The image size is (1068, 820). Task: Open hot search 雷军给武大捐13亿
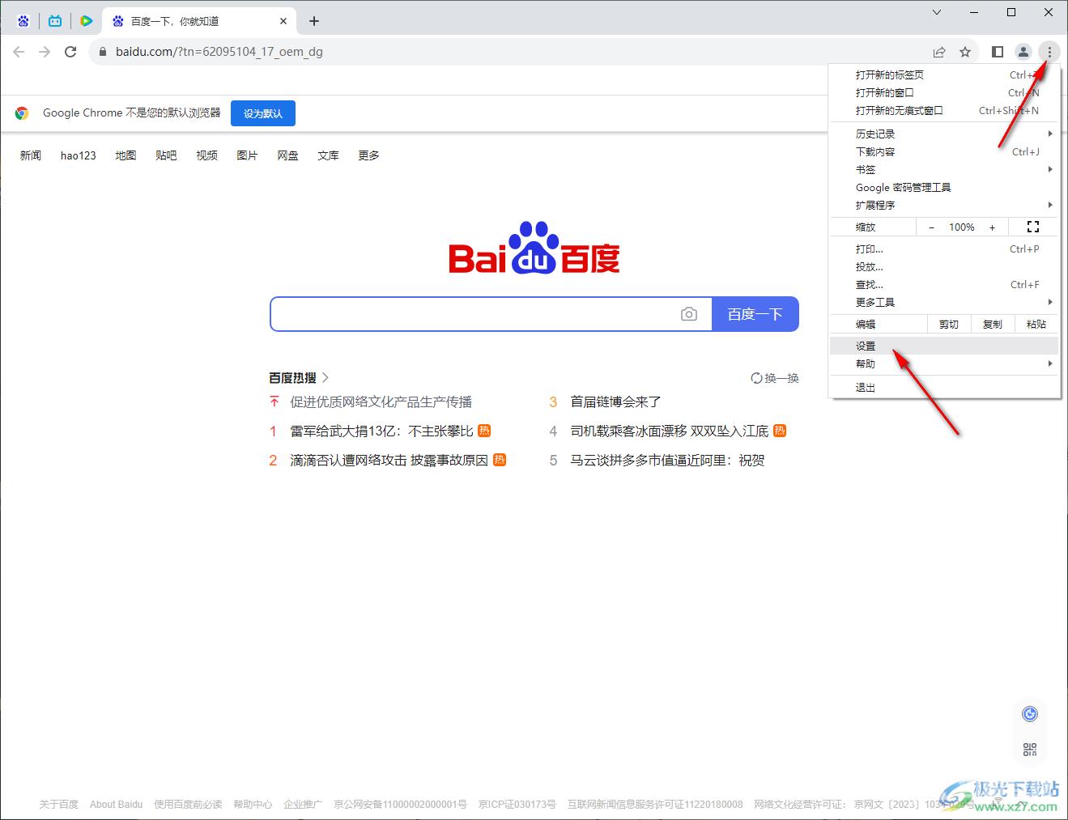381,431
